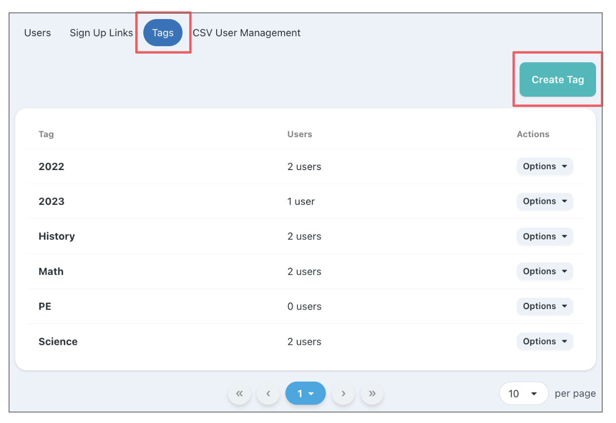Go to the first page arrow icon
This screenshot has height=423, width=616.
click(x=239, y=393)
